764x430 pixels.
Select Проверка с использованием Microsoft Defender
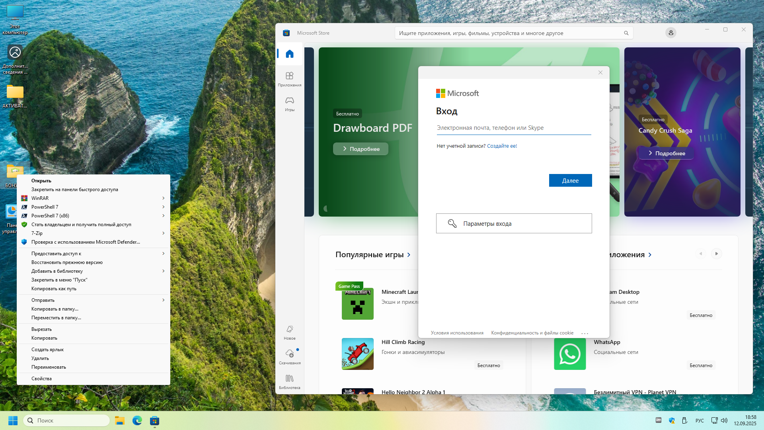tap(94, 242)
